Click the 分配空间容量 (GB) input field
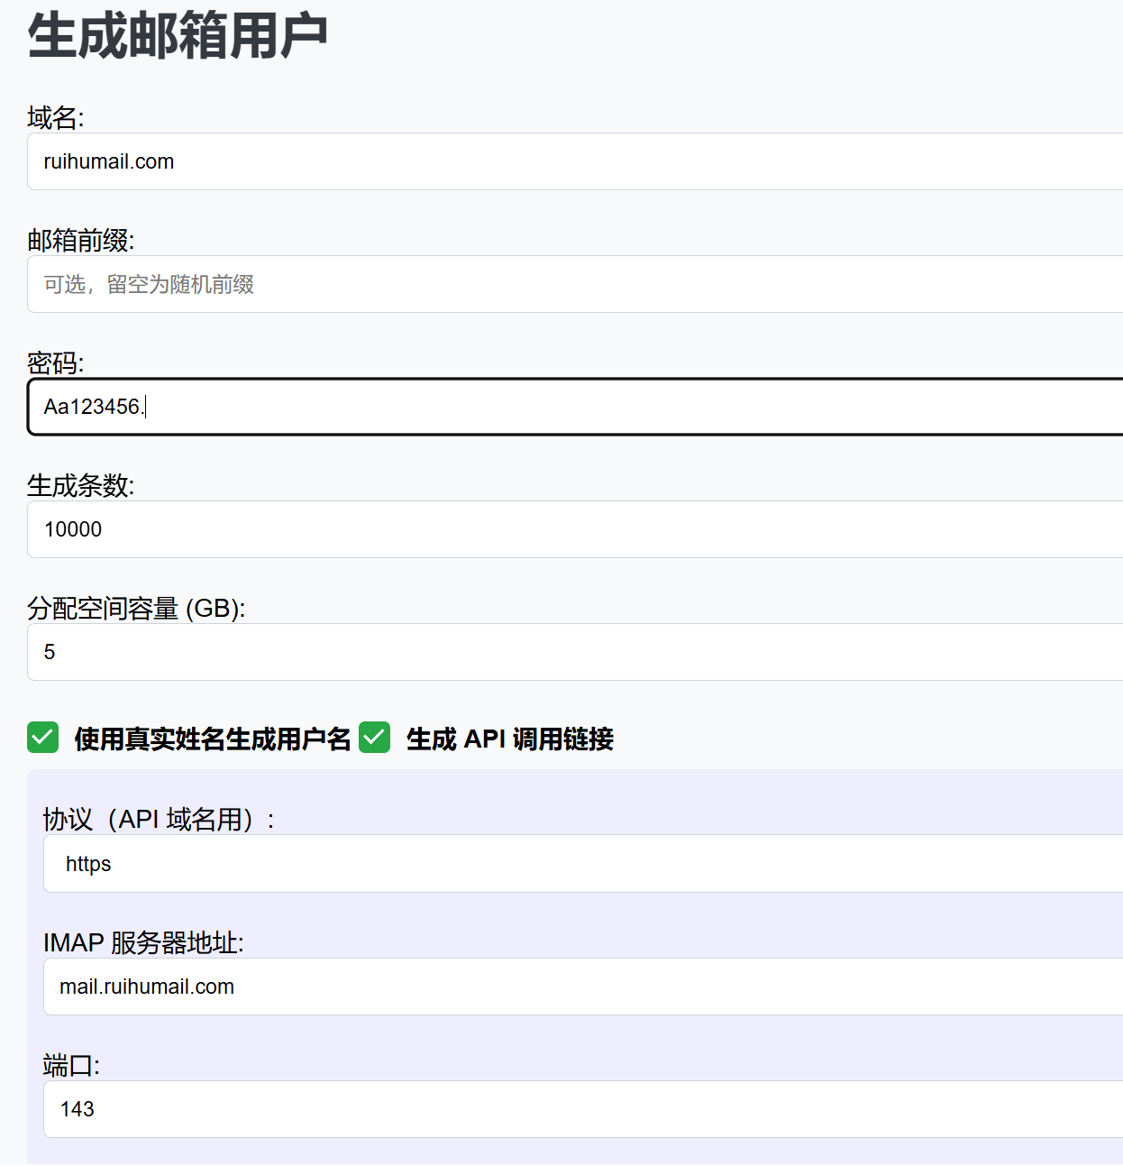This screenshot has width=1123, height=1166. click(x=575, y=652)
